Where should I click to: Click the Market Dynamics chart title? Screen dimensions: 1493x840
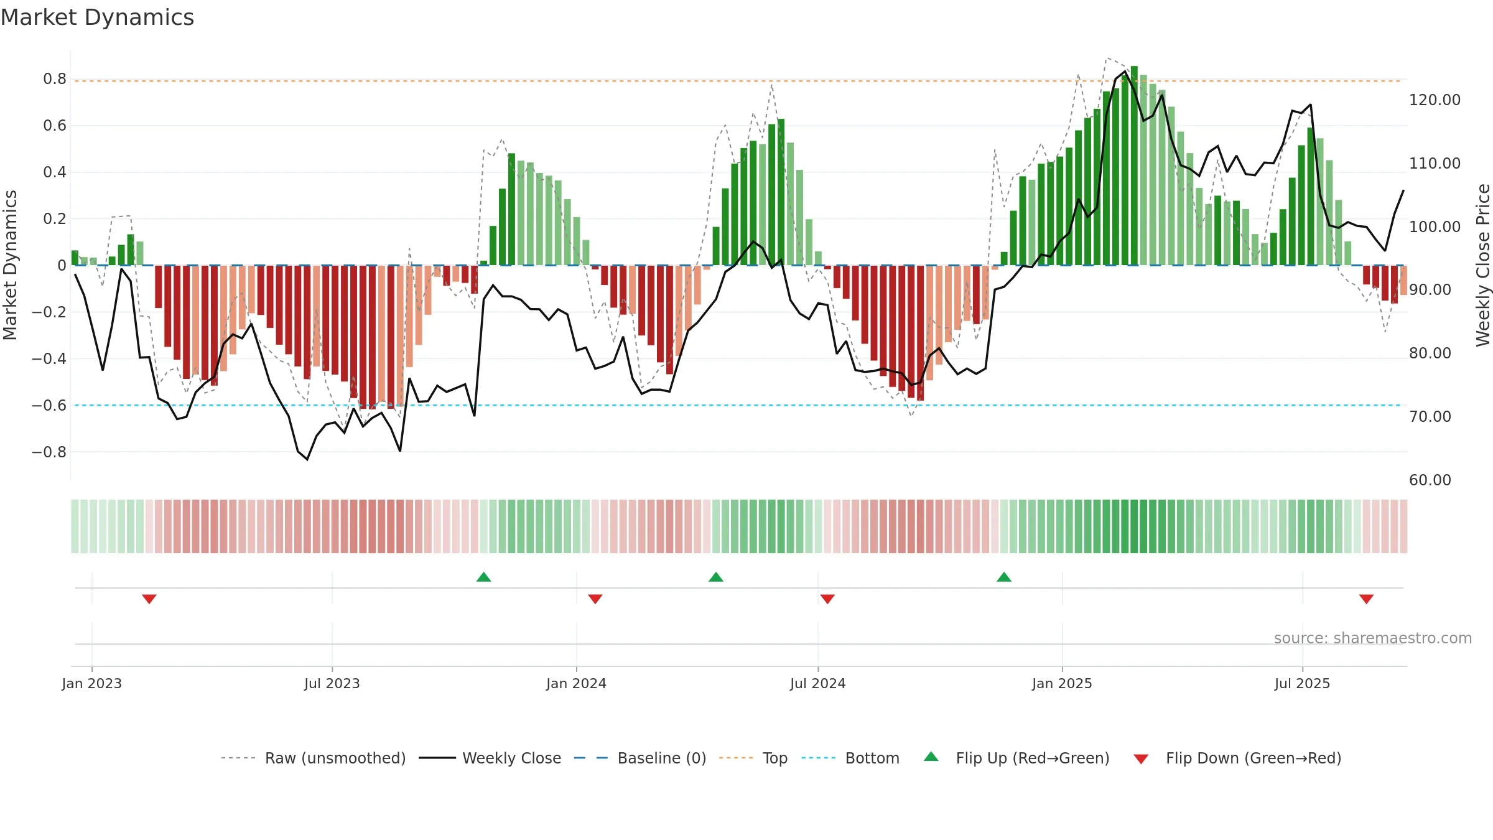pyautogui.click(x=97, y=17)
